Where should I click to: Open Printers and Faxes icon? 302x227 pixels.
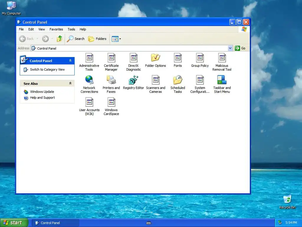[111, 84]
